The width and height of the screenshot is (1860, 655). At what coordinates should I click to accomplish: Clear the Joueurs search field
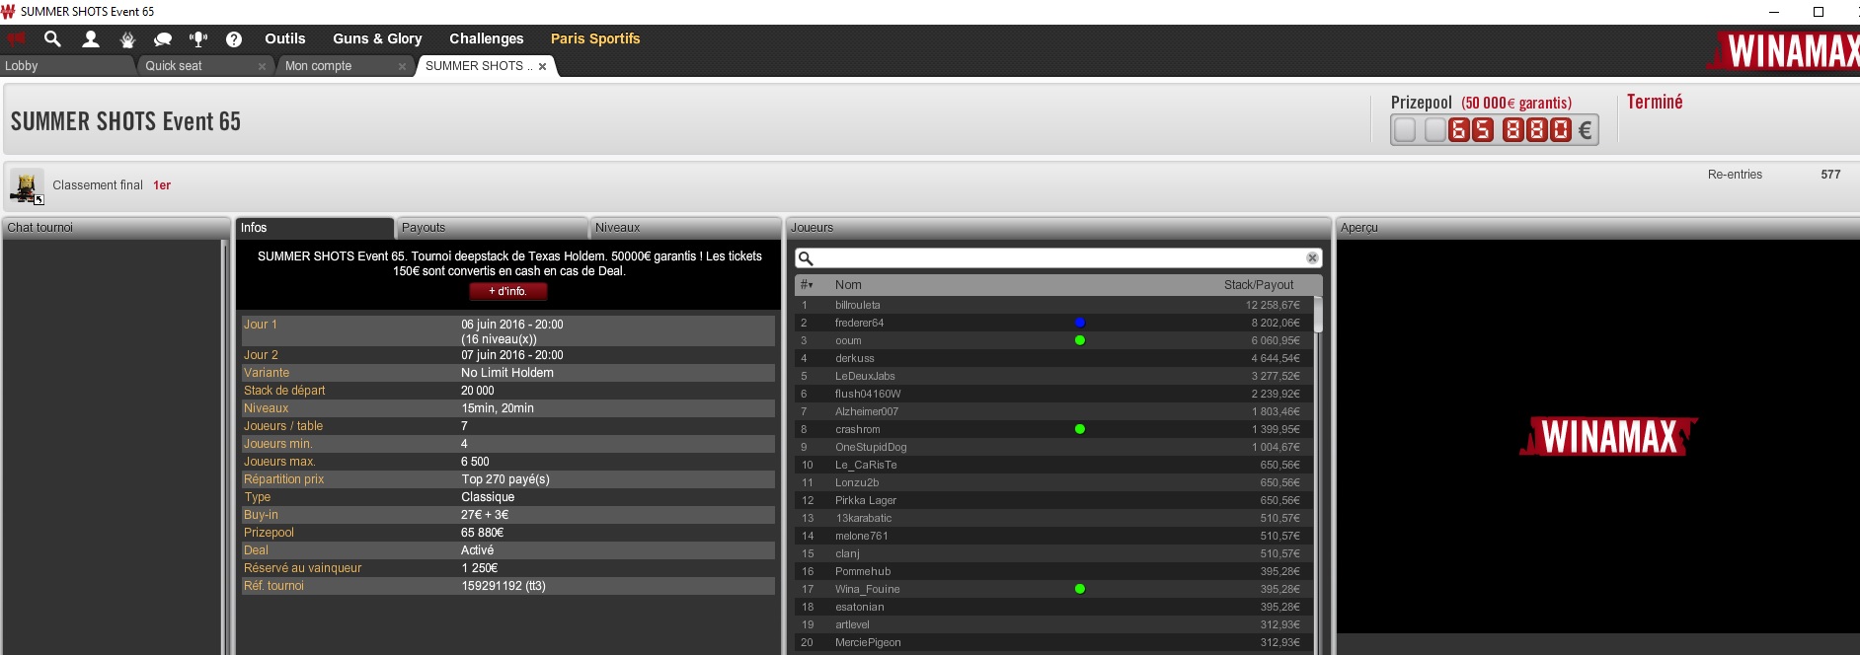click(x=1312, y=257)
